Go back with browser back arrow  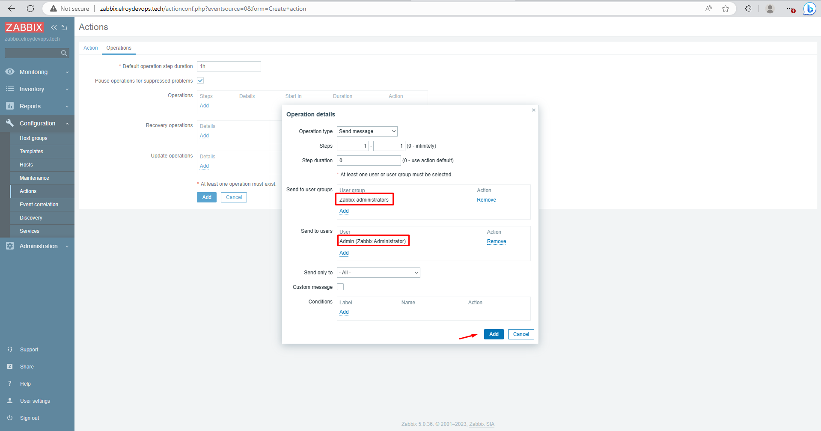(x=12, y=9)
